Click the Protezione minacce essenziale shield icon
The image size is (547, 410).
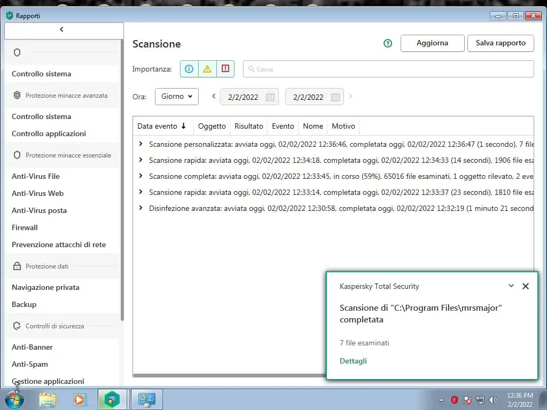(x=17, y=155)
